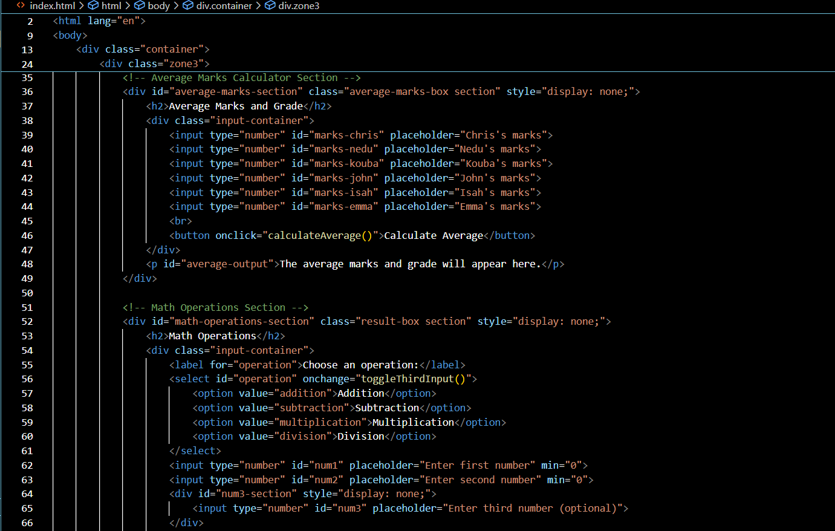This screenshot has height=531, width=835.
Task: Click line number 50 in the gutter
Action: pyautogui.click(x=27, y=293)
